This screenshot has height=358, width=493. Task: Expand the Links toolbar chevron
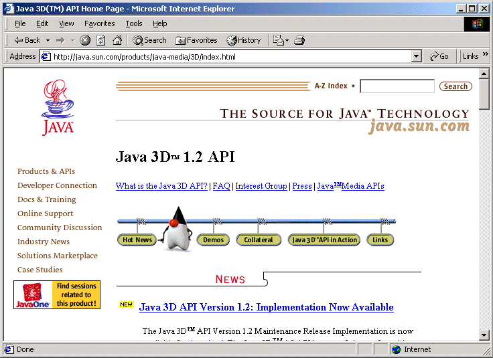[485, 54]
